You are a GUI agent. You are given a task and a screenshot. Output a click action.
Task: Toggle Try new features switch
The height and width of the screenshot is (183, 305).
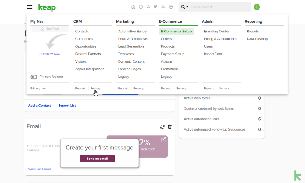34,77
